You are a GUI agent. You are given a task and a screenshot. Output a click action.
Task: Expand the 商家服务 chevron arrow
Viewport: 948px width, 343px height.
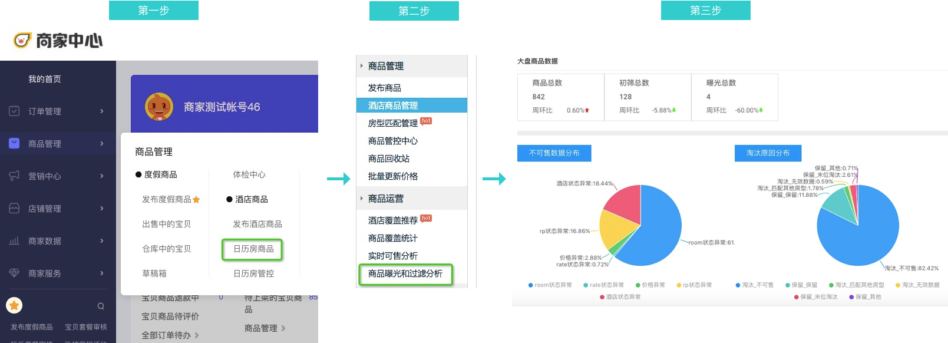(102, 273)
